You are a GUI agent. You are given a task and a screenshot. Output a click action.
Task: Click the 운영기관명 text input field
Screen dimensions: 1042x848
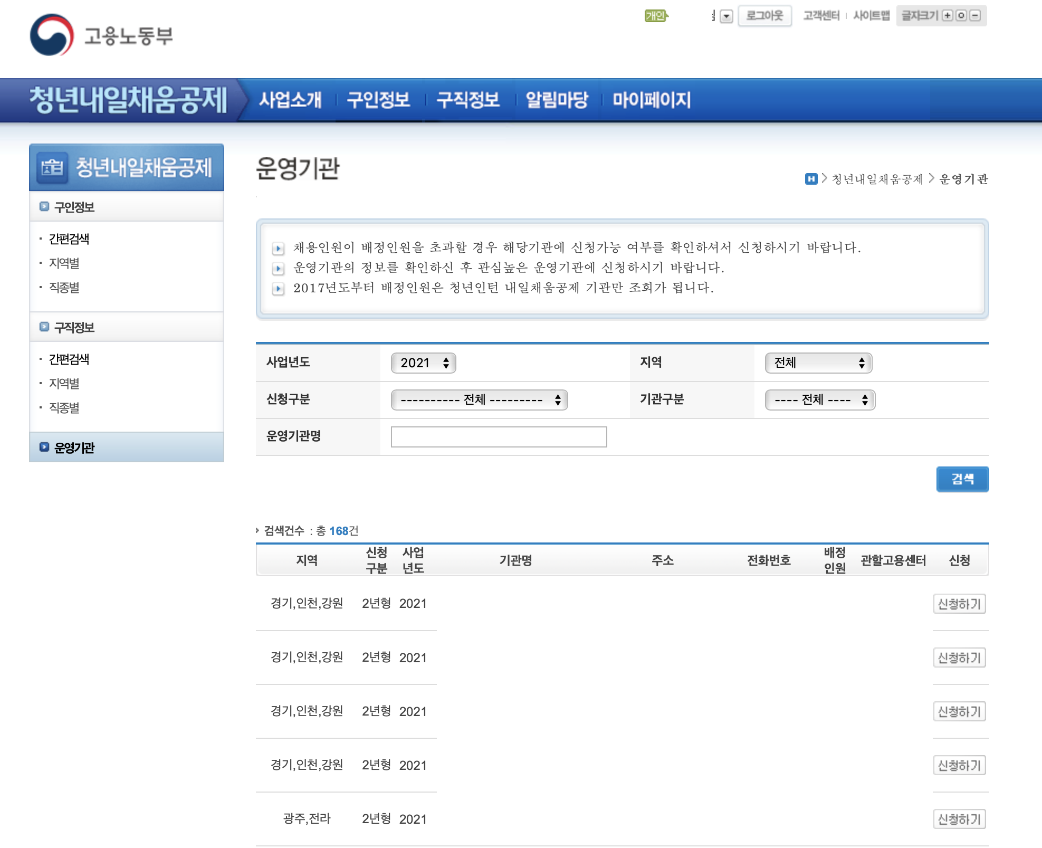(499, 437)
